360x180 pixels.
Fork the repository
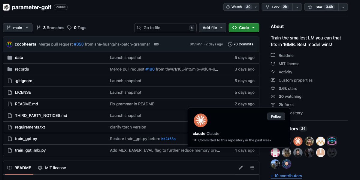(277, 7)
